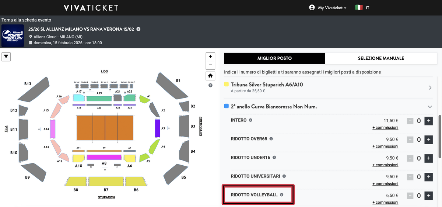Zoom in on the seating map
The width and height of the screenshot is (442, 207).
click(210, 56)
